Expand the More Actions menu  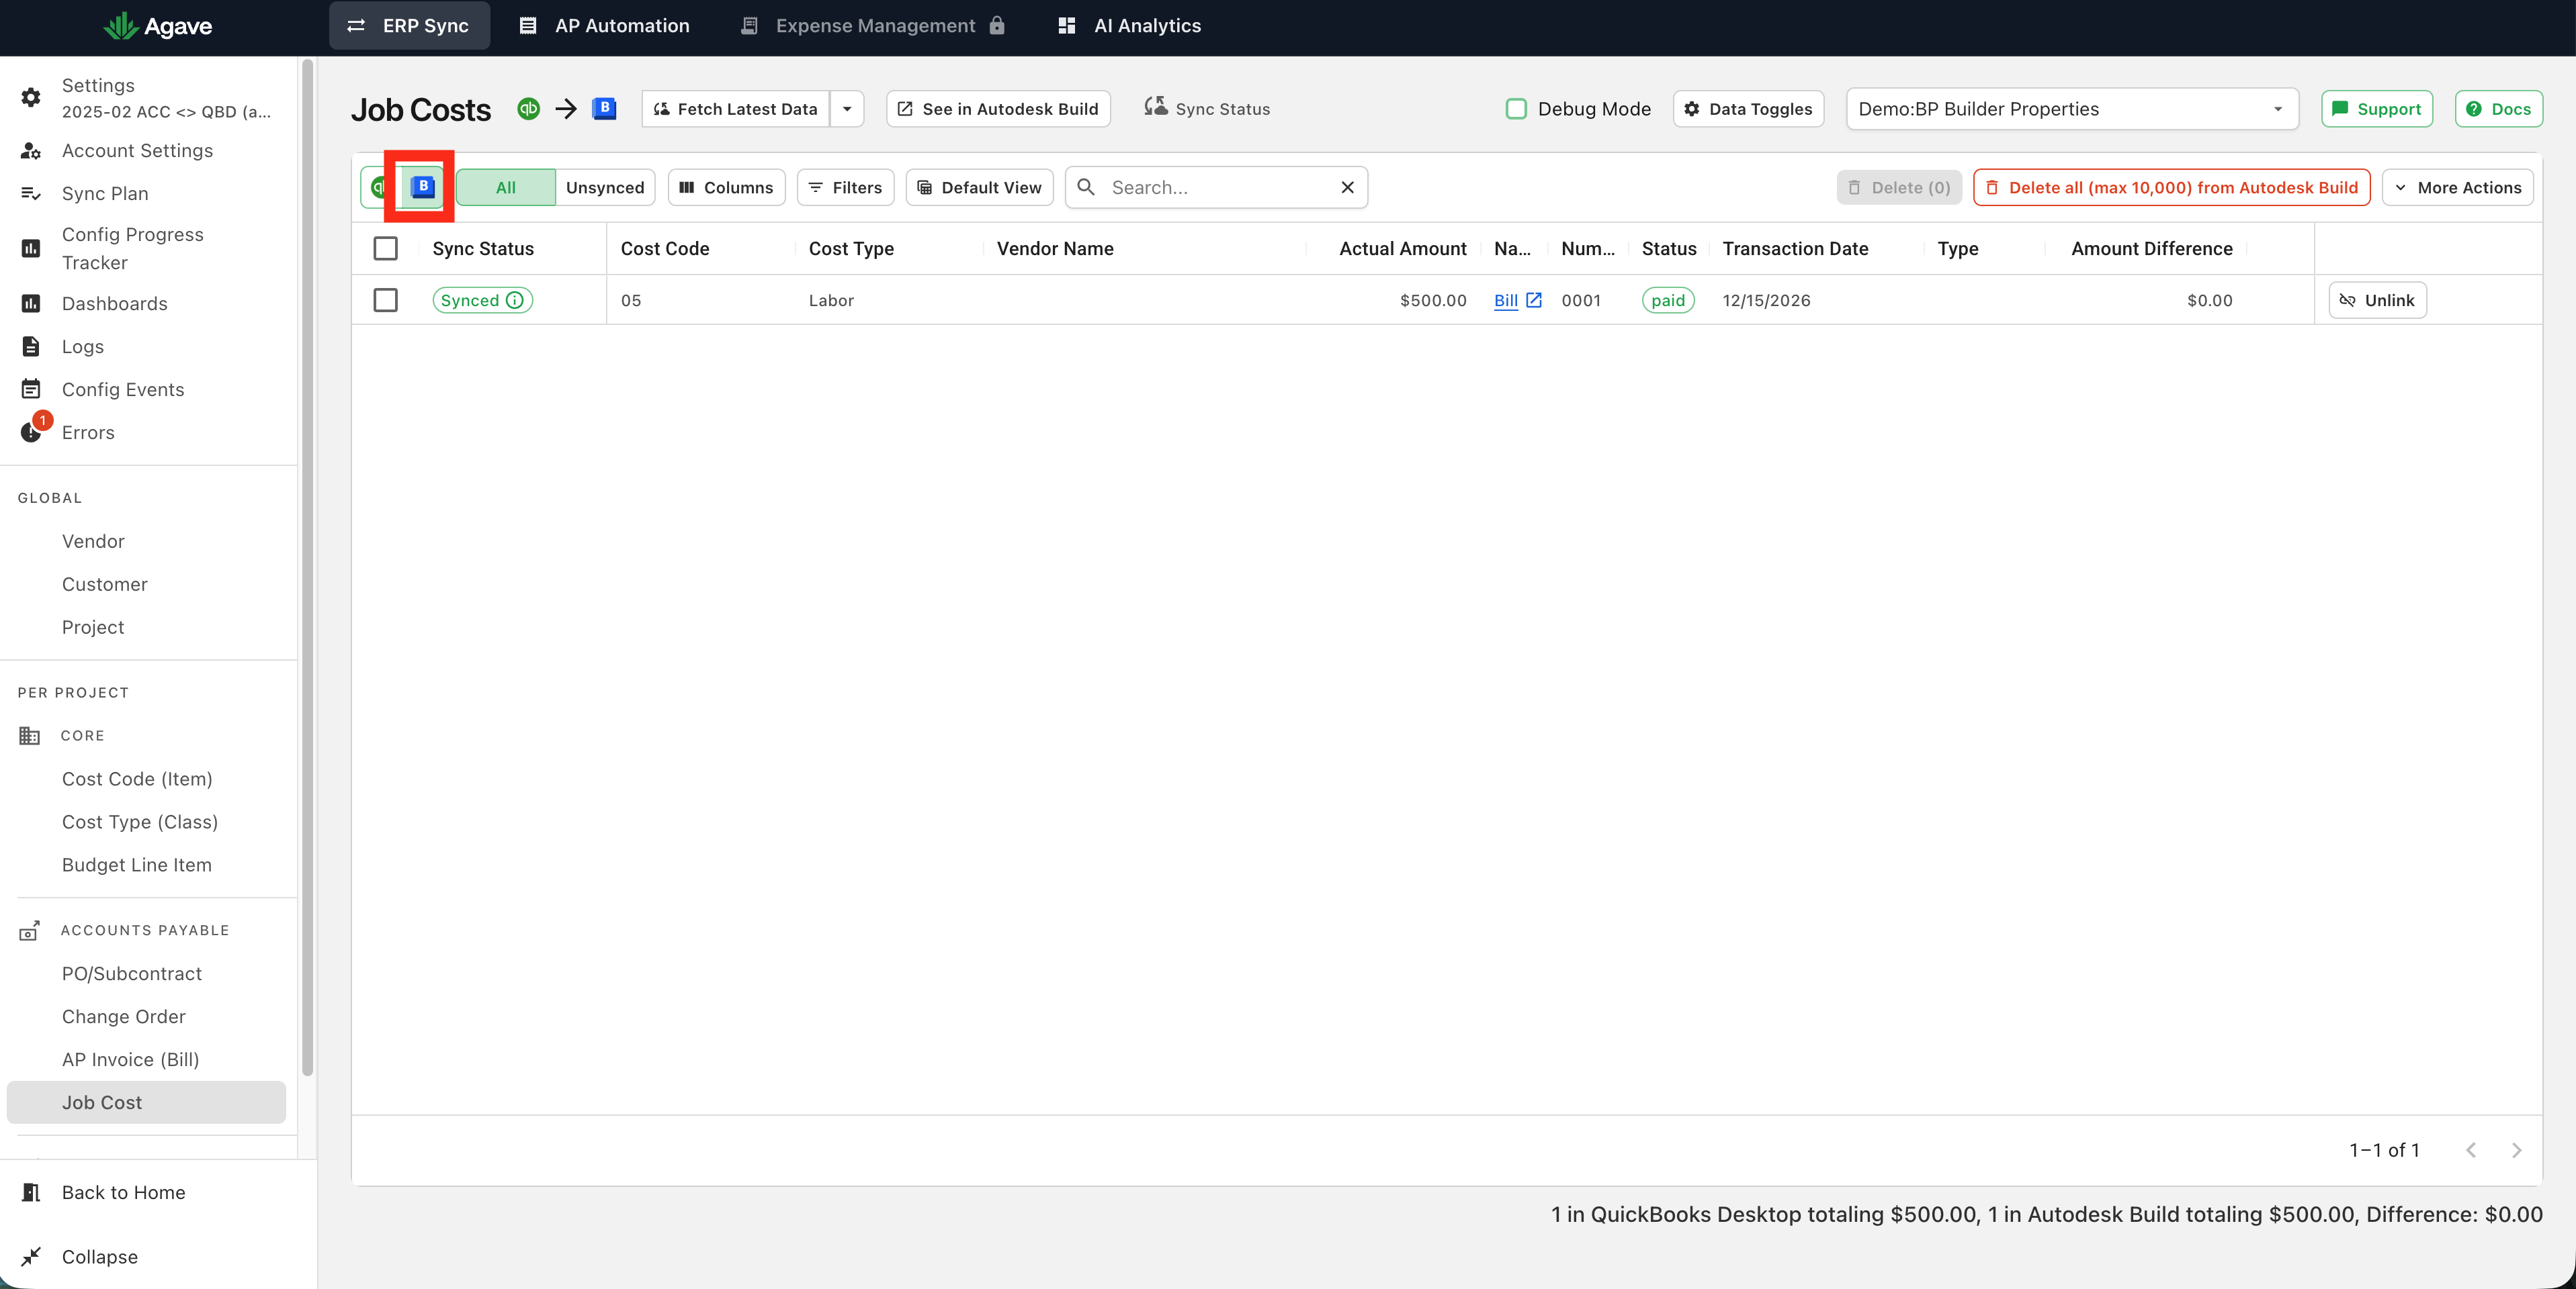click(2457, 188)
